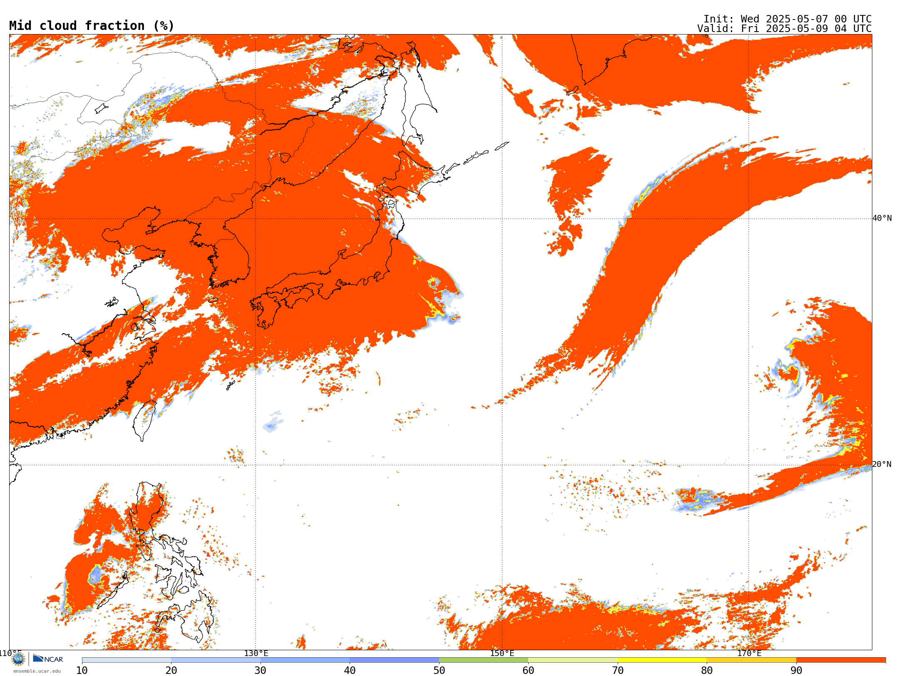Click the 150°E longitude label
This screenshot has height=676, width=899.
[502, 653]
